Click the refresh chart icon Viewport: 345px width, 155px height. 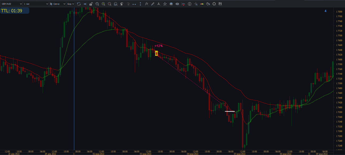[79, 4]
